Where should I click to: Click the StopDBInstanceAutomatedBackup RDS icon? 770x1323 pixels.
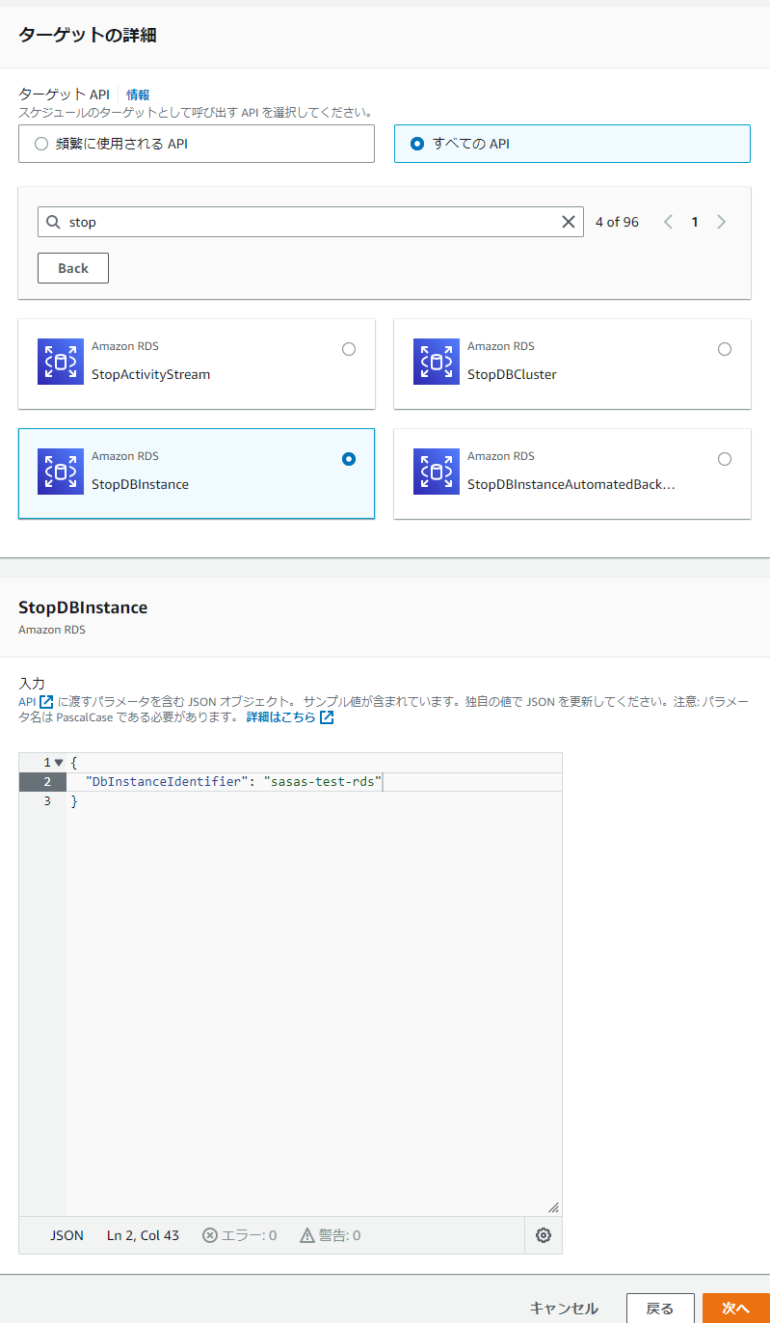[x=437, y=472]
